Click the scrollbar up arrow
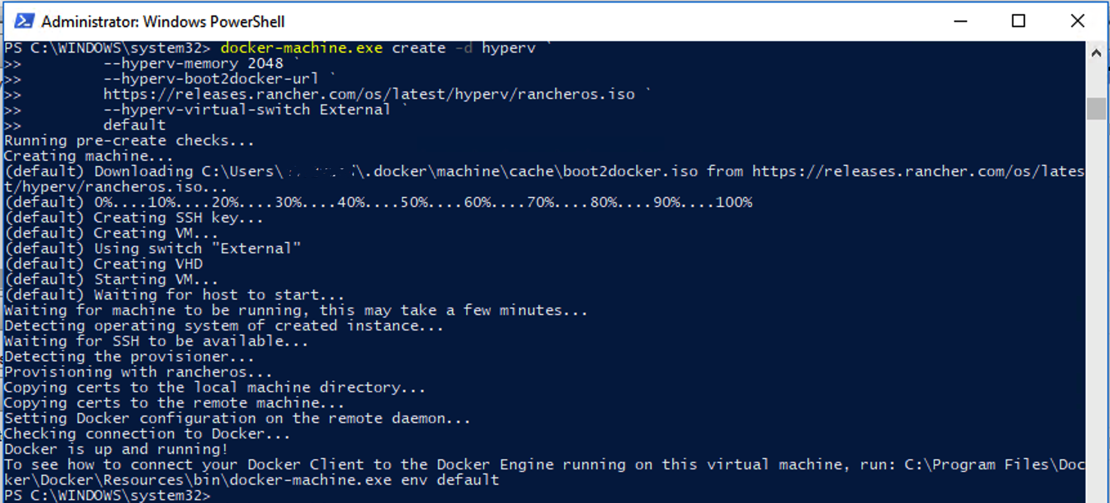1110x503 pixels. click(1096, 53)
